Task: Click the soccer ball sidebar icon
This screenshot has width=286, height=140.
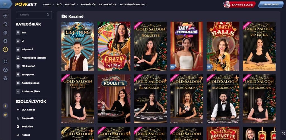Action: (x=5, y=16)
